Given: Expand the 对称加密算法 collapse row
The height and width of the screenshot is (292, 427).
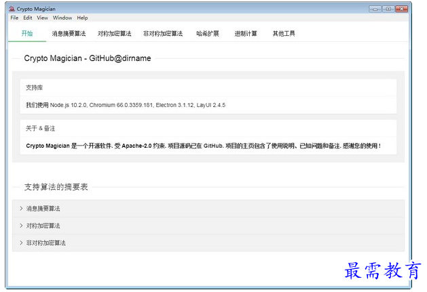Looking at the screenshot, I should click(x=208, y=226).
